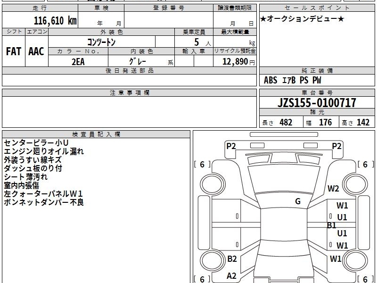Click the W1 mark directly below W2
377x283 pixels.
click(x=342, y=206)
